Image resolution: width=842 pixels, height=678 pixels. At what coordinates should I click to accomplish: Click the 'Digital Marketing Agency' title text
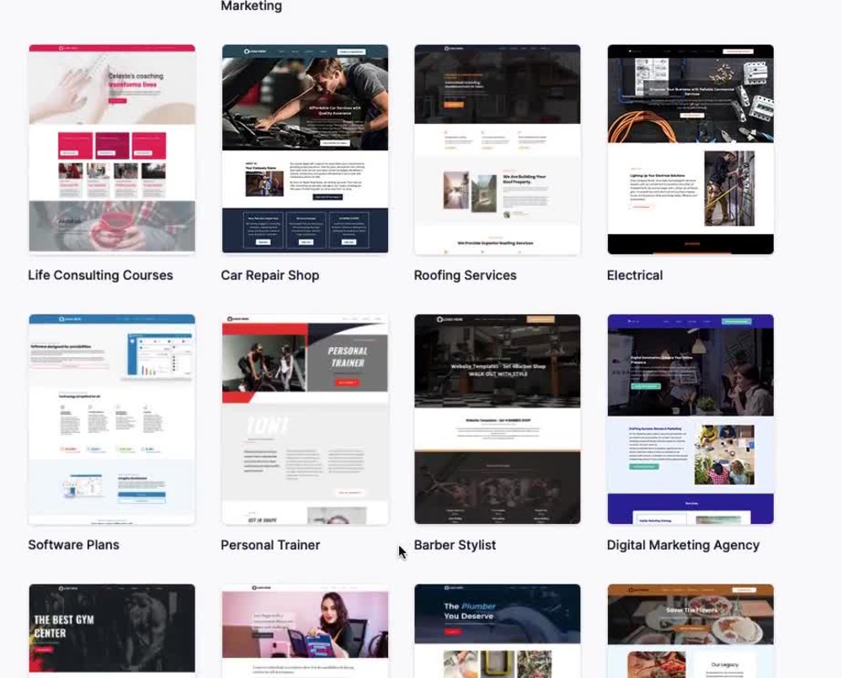(683, 545)
